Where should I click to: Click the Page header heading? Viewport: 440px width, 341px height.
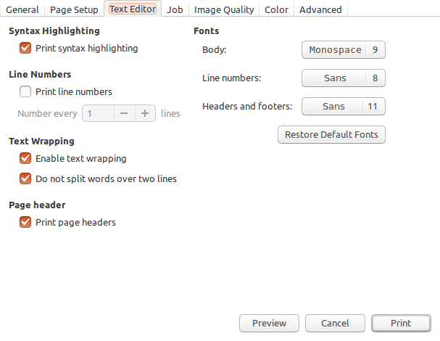pyautogui.click(x=37, y=205)
